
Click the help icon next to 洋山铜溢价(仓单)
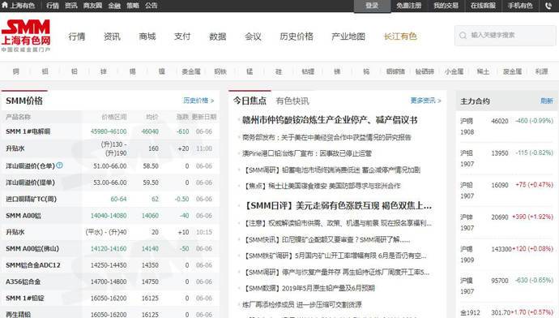coord(59,165)
